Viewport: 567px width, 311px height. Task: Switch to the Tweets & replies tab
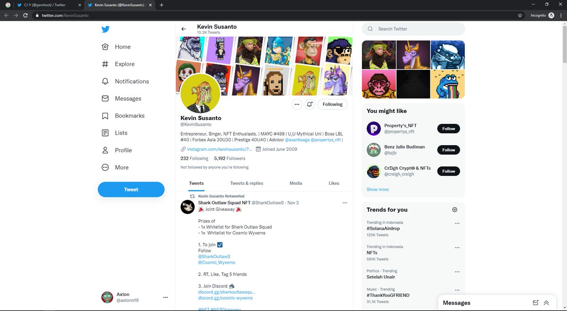(x=247, y=183)
